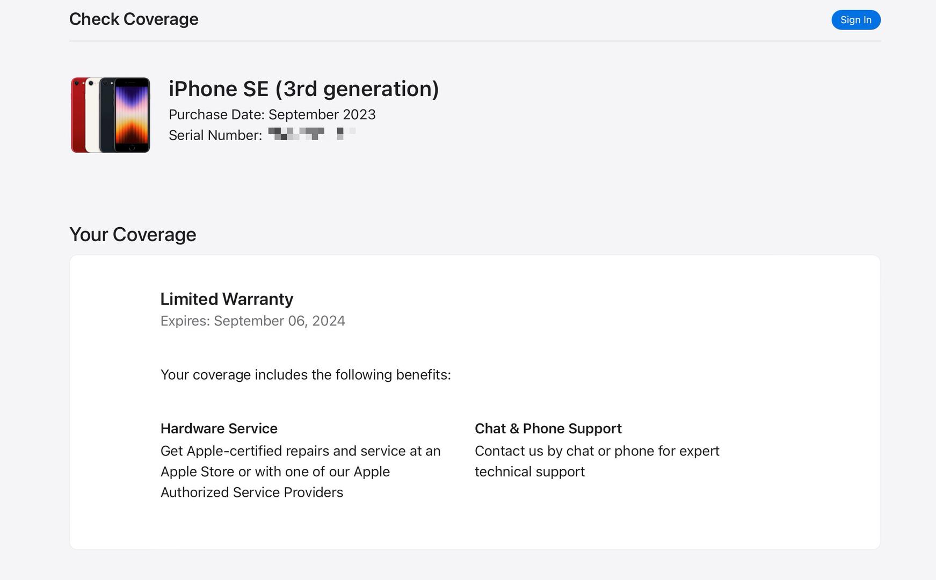Click the 'Contact us by chat or phone' line
936x580 pixels.
(x=597, y=451)
